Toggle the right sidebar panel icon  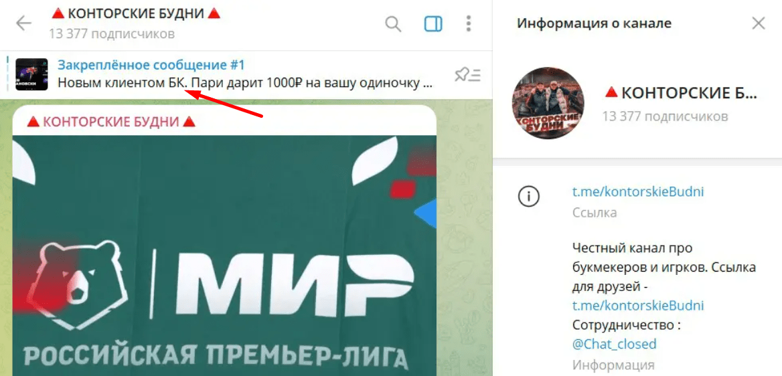433,23
